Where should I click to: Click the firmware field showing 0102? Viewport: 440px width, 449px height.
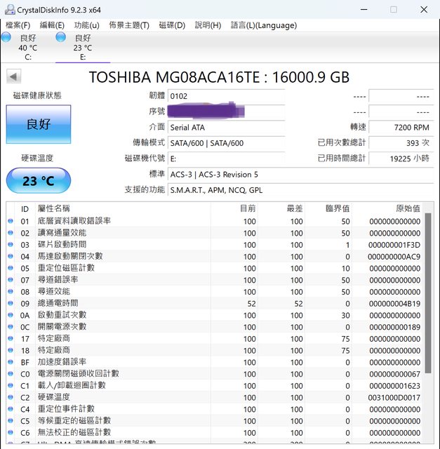point(226,96)
